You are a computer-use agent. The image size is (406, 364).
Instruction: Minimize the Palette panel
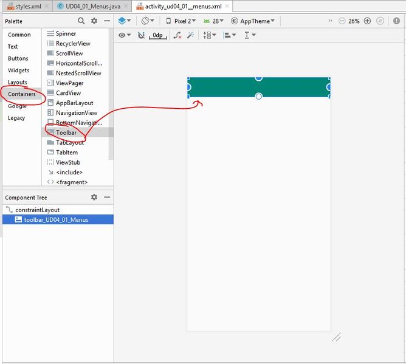[x=107, y=21]
